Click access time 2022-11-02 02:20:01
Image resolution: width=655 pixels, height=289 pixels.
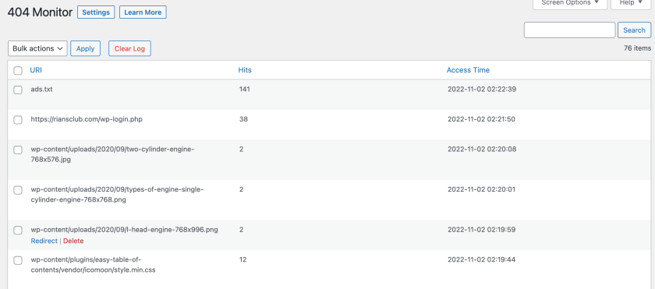coord(481,189)
